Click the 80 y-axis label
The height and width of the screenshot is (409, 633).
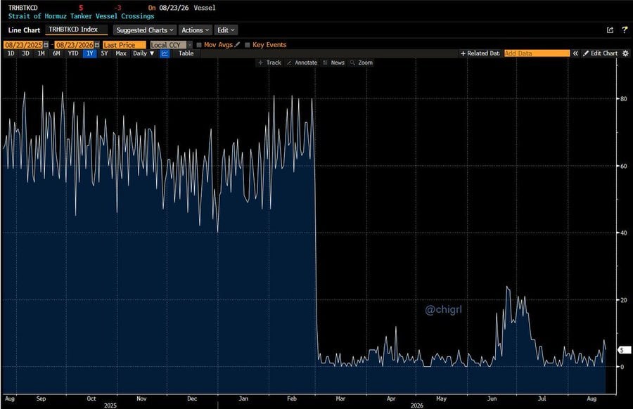pyautogui.click(x=624, y=99)
